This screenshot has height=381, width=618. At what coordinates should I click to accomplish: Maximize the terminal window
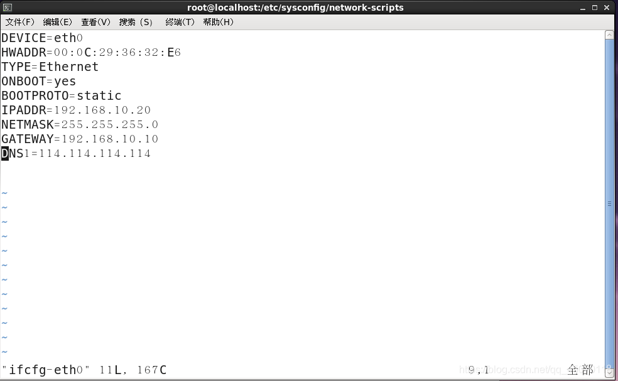point(595,8)
